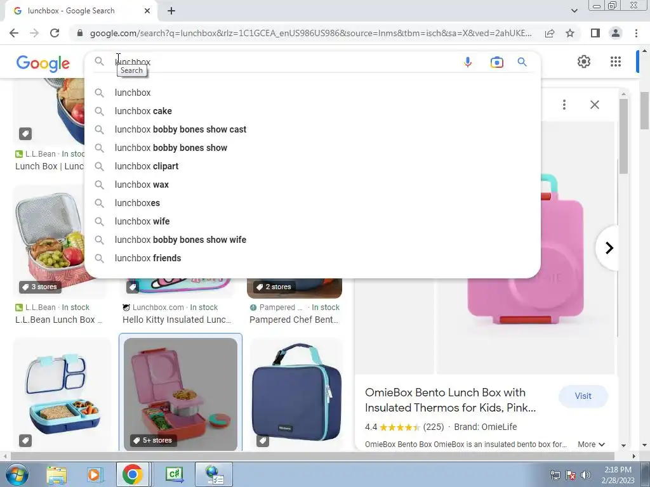
Task: Choose the 'lunchbox wife' suggestion
Action: point(312,221)
